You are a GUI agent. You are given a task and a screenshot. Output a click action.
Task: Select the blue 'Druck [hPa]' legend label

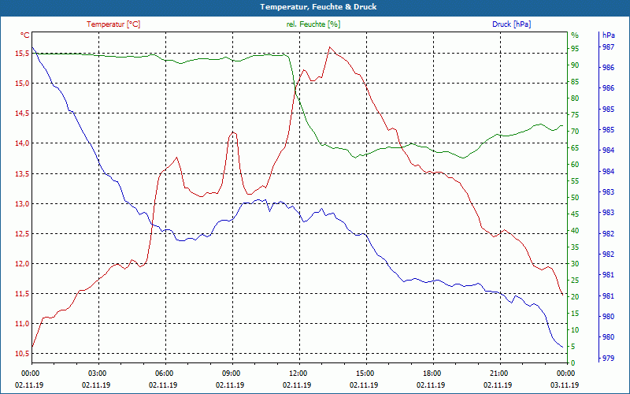coord(511,24)
